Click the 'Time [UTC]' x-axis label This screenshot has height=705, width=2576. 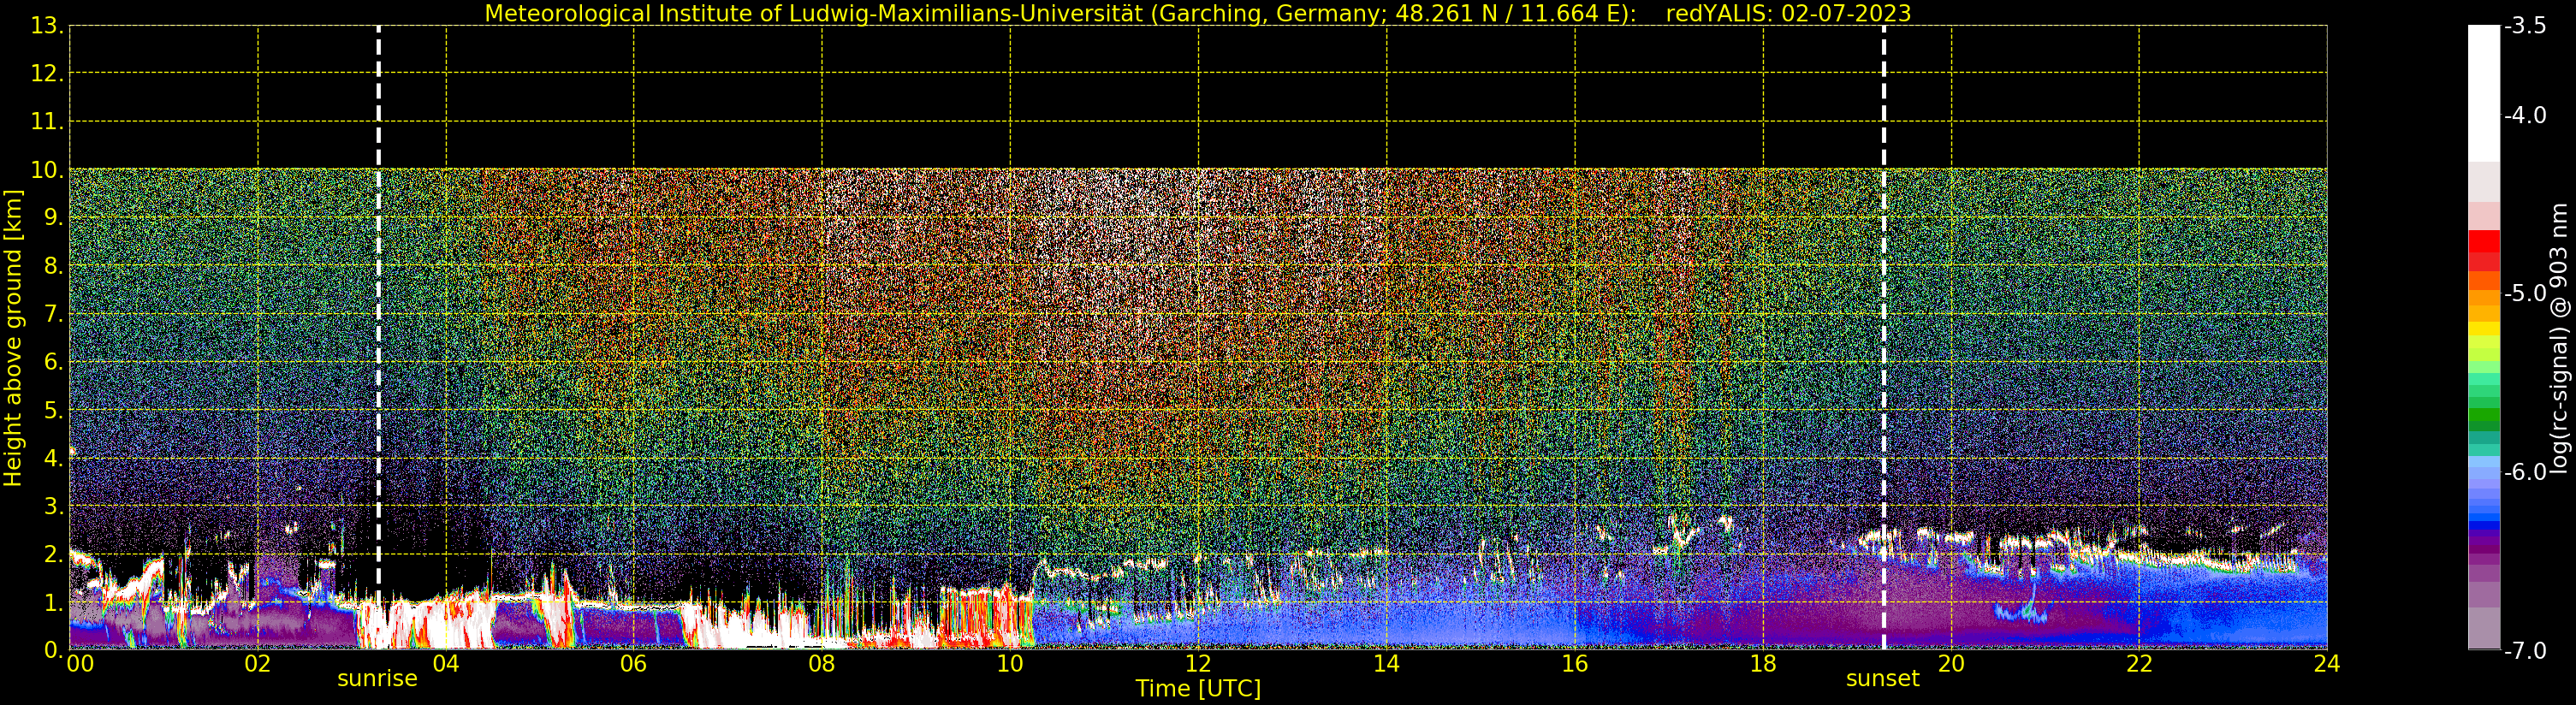(x=1197, y=689)
